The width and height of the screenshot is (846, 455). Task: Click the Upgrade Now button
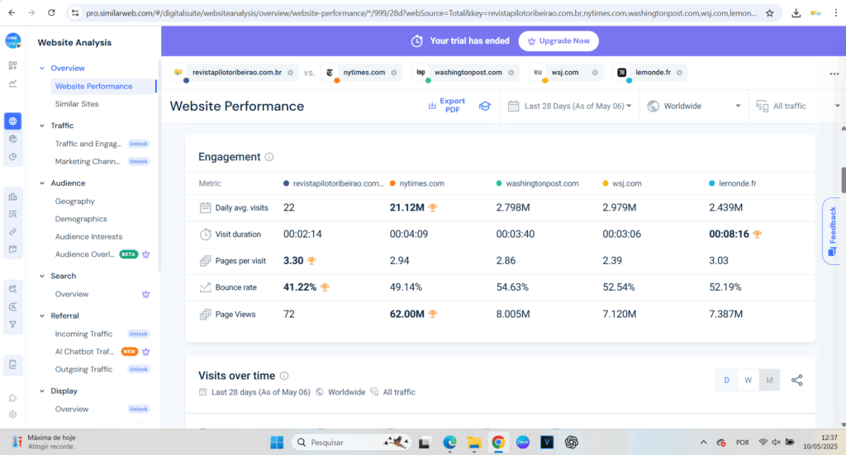click(x=558, y=40)
